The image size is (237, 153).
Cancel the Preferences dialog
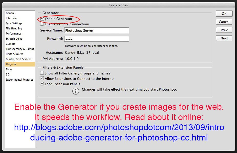pos(224,22)
